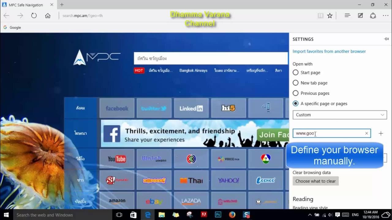Select the New tab page option
Image resolution: width=392 pixels, height=220 pixels.
tap(310, 83)
